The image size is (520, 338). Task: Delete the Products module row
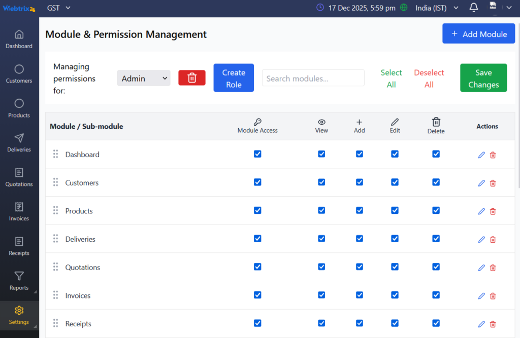[493, 211]
